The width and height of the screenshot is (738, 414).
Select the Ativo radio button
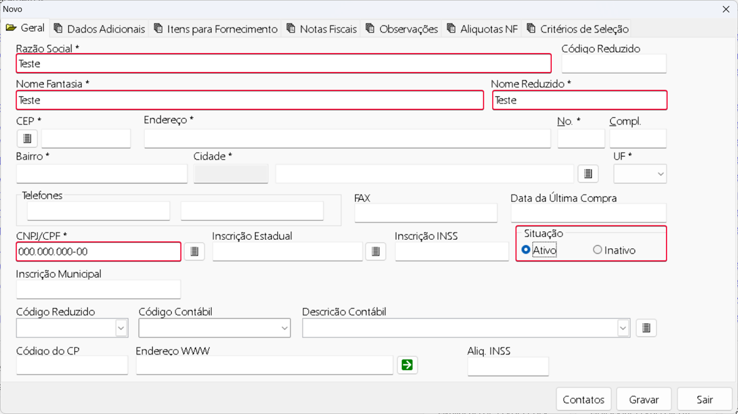pos(526,250)
